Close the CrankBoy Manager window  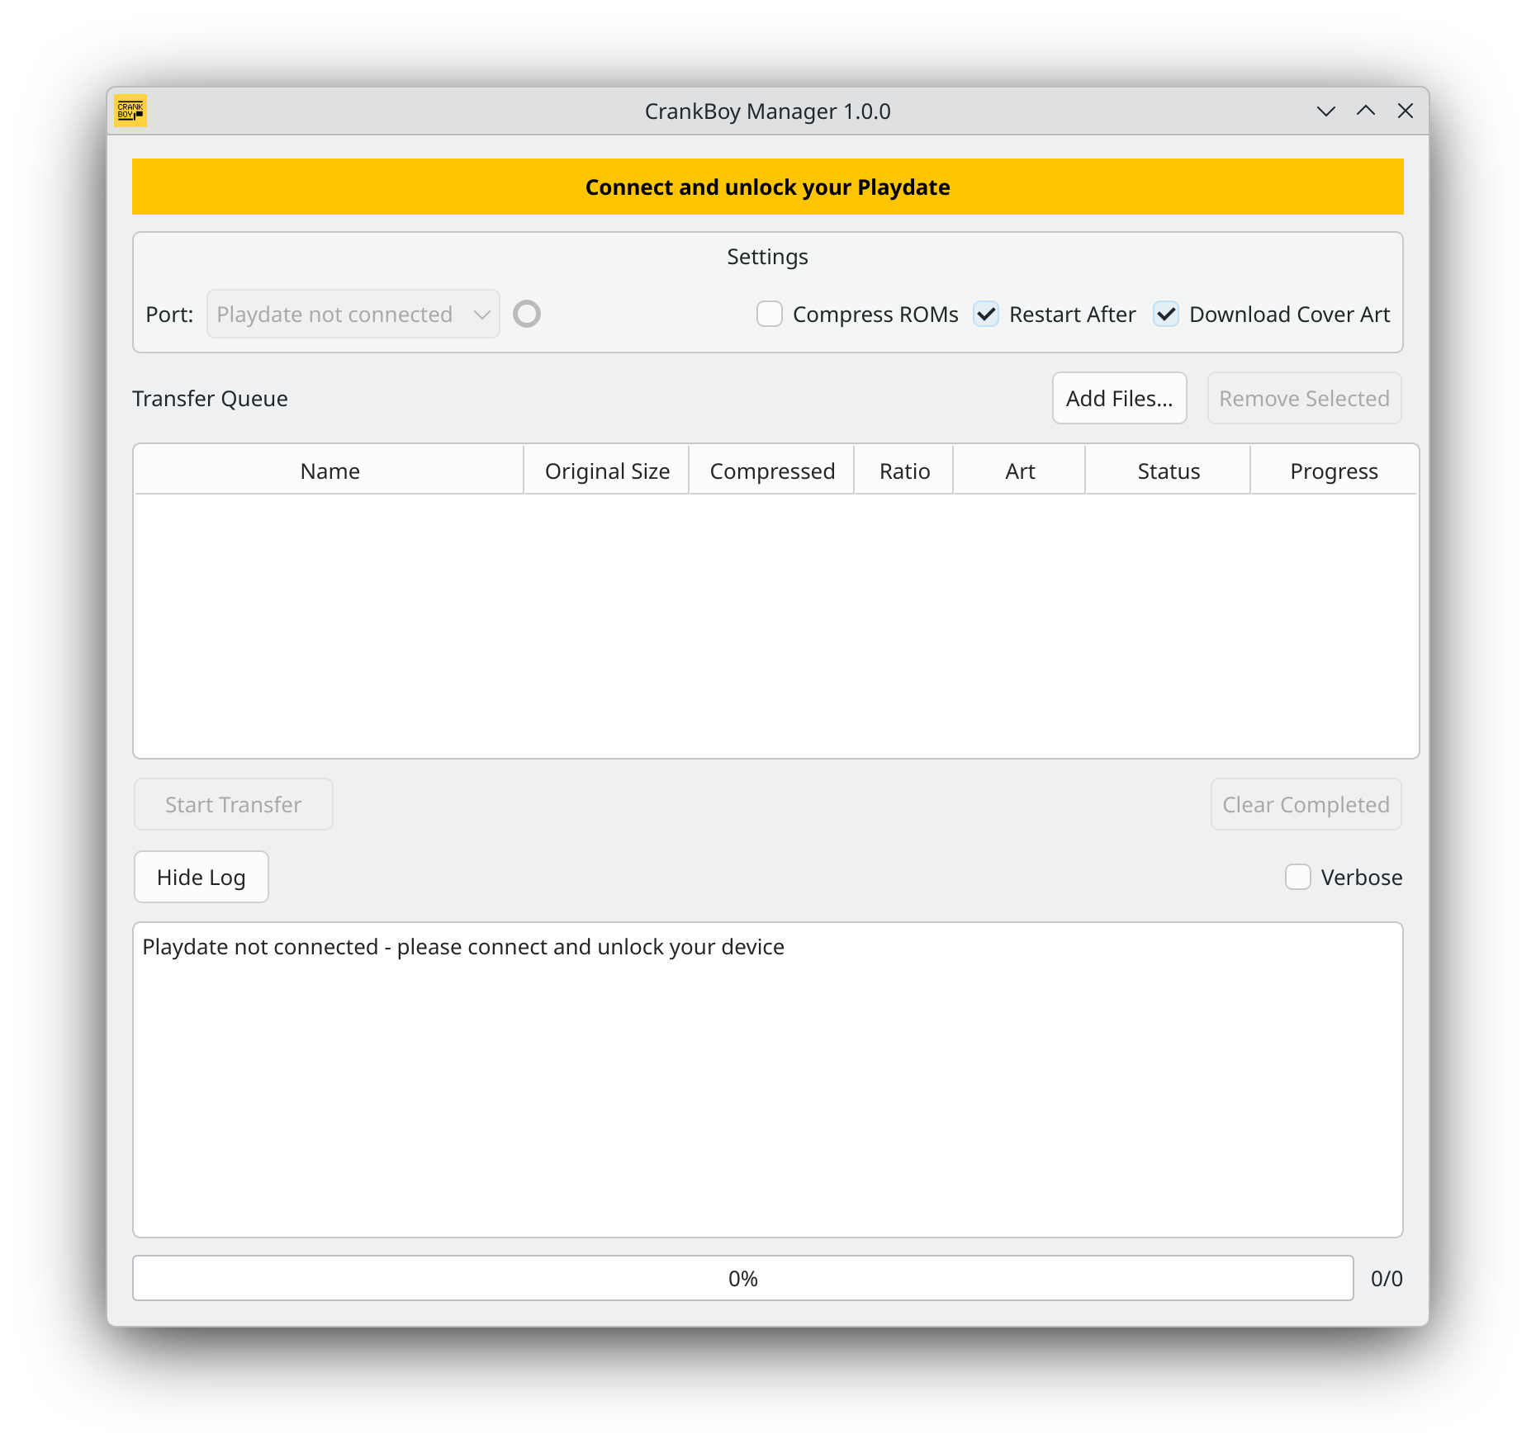click(x=1406, y=111)
